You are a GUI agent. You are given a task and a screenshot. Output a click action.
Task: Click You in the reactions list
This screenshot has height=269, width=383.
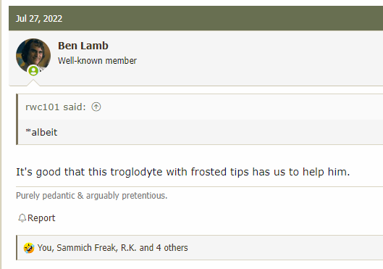click(x=46, y=248)
